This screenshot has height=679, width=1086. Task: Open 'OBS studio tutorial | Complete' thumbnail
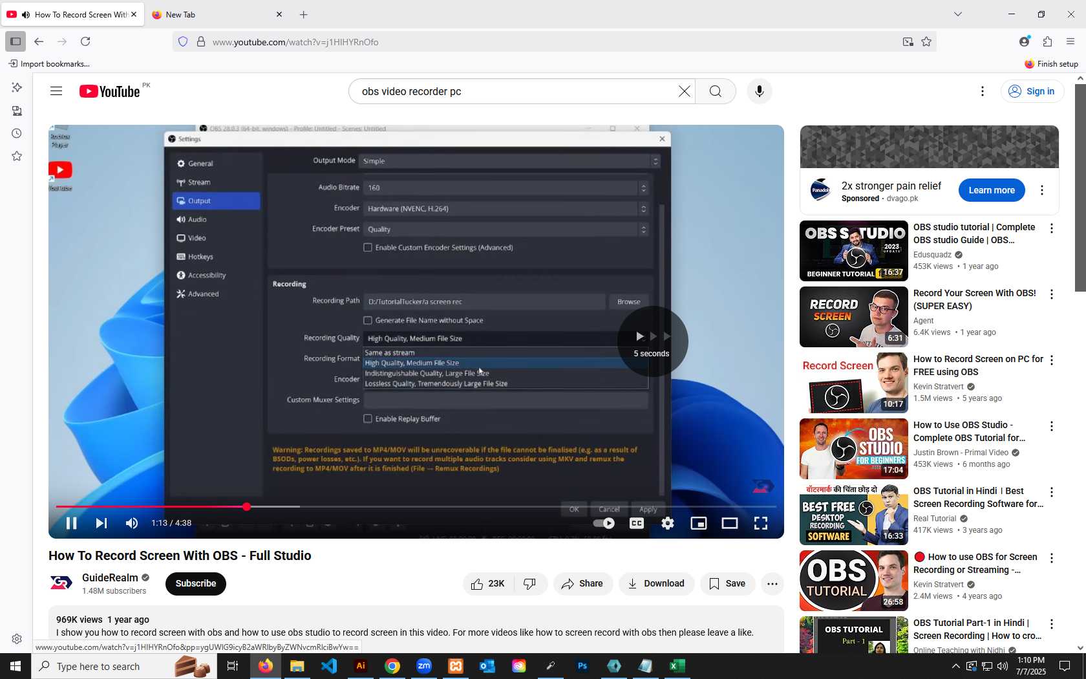click(854, 251)
